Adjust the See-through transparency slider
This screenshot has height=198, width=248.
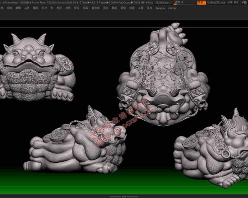[184, 2]
